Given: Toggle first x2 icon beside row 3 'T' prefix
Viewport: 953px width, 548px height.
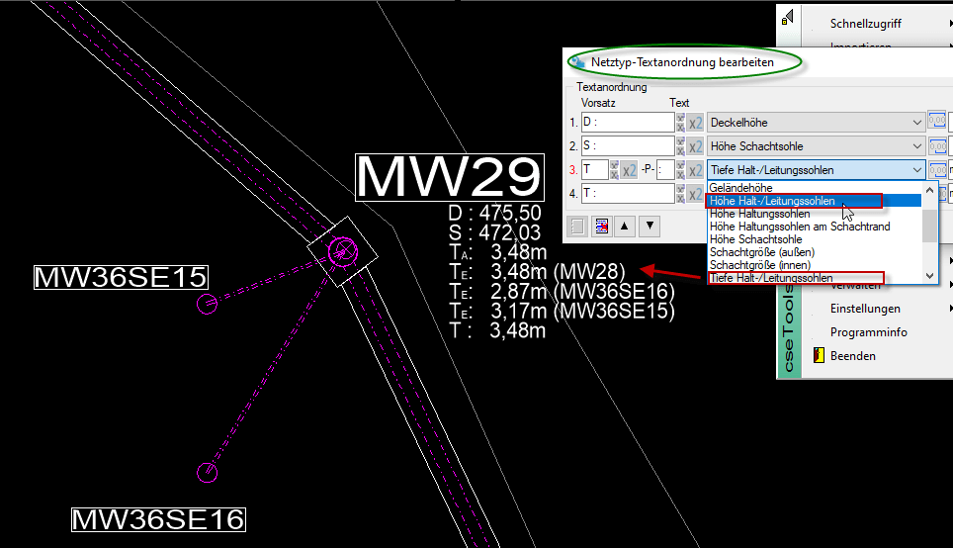Looking at the screenshot, I should click(629, 170).
